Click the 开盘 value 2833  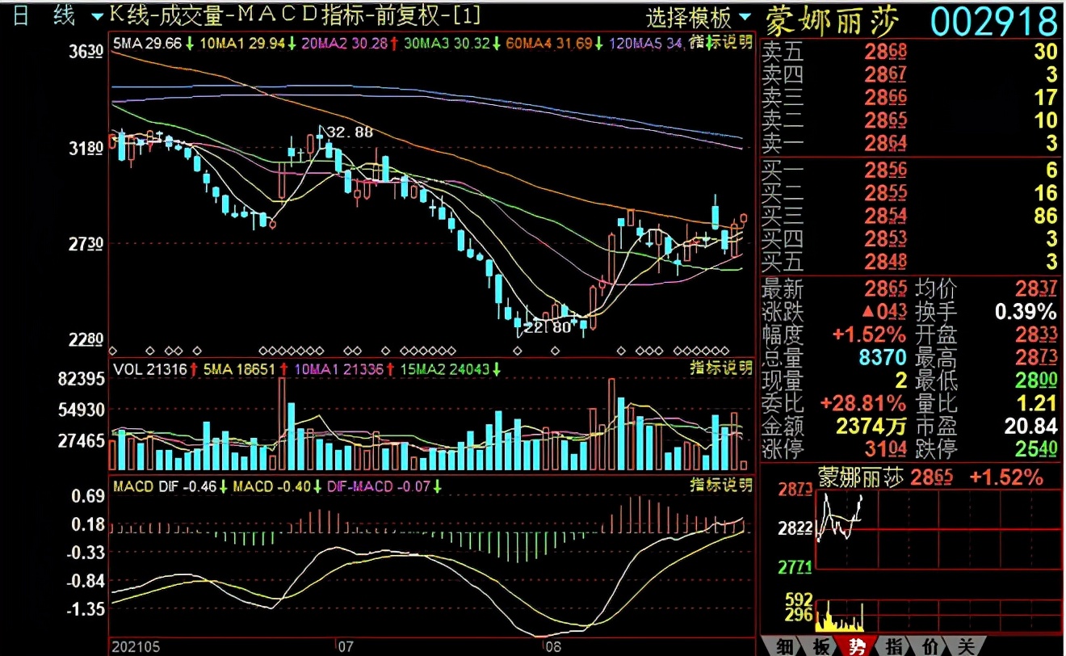pos(1037,334)
